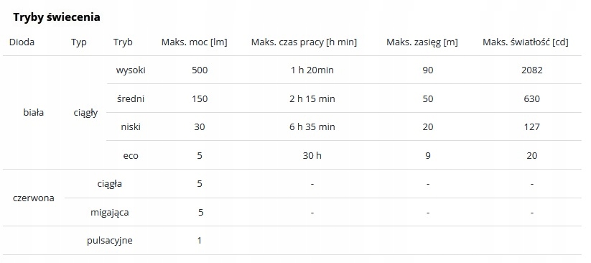This screenshot has height=263, width=591.
Task: Click the 'migająca' row label
Action: (110, 213)
